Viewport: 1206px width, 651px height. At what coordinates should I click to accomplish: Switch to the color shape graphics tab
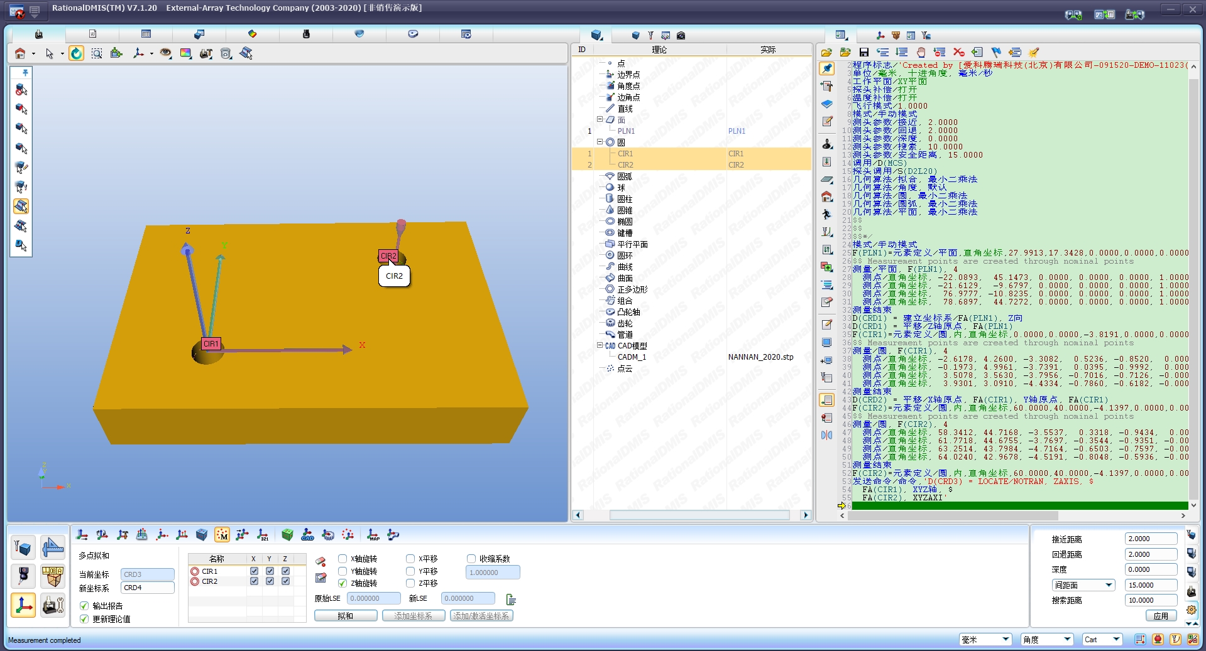(x=252, y=34)
